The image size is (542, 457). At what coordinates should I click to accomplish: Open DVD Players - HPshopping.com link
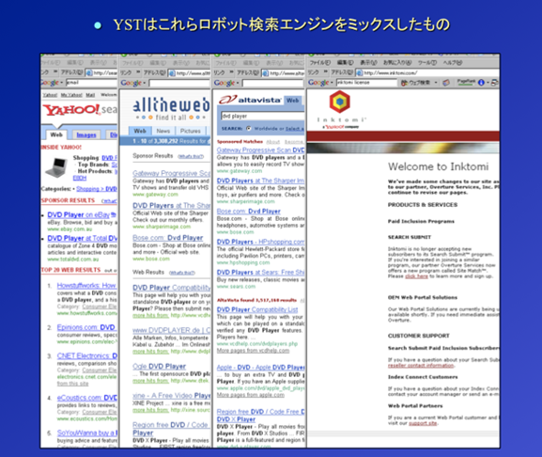click(260, 242)
